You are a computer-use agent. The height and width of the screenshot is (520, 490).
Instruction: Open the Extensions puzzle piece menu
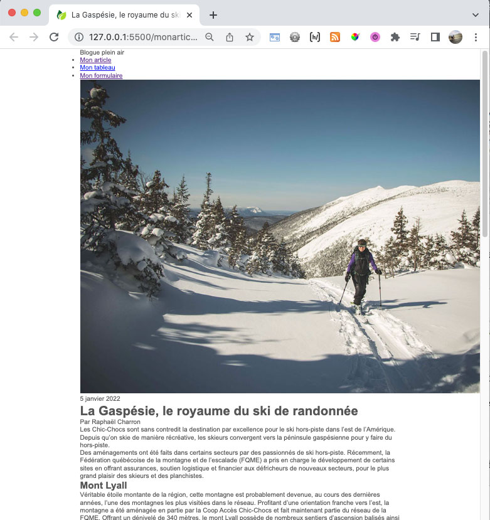coord(395,37)
